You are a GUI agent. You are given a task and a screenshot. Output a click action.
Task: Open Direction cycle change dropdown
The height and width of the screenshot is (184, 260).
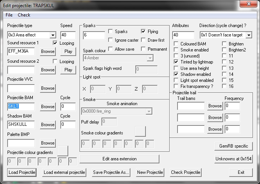coord(249,35)
